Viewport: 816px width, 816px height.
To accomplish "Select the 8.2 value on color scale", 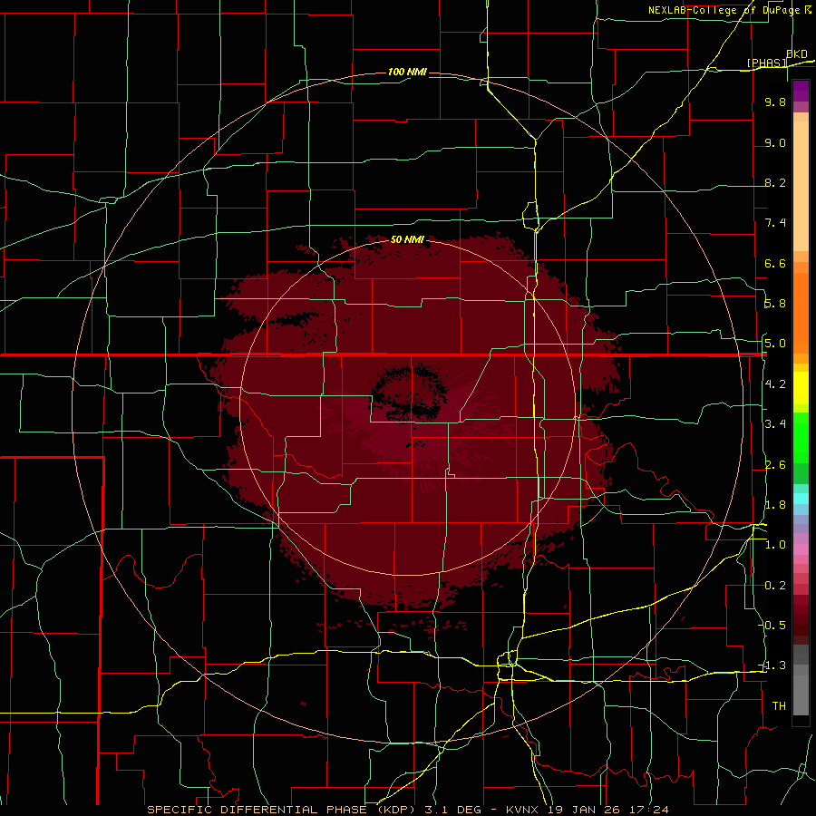I will pos(775,182).
